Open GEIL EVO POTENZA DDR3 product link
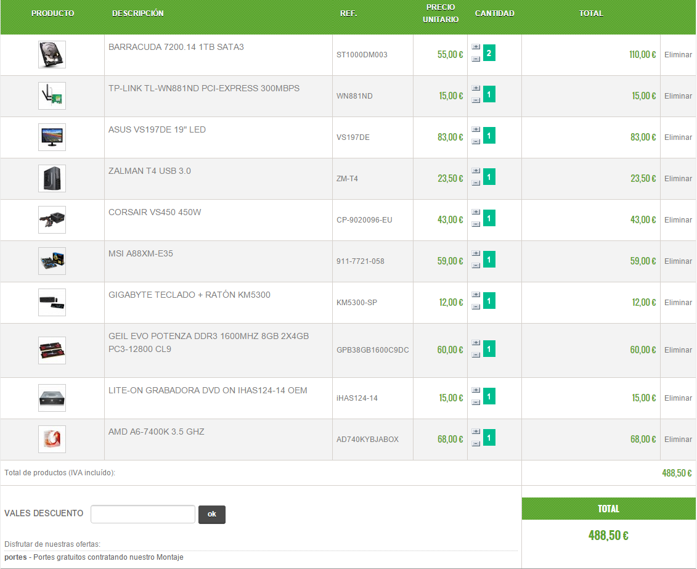The image size is (697, 569). pyautogui.click(x=208, y=343)
